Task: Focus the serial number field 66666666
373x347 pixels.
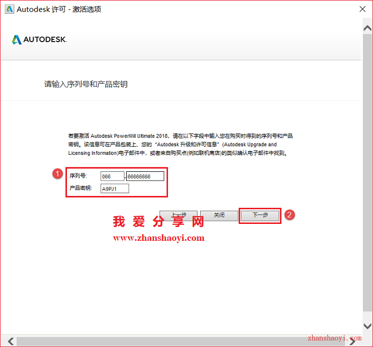Action: coord(145,176)
